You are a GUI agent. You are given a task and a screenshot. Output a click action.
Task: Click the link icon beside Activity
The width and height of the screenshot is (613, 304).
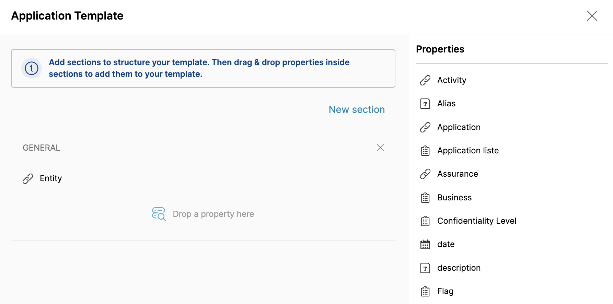point(425,80)
